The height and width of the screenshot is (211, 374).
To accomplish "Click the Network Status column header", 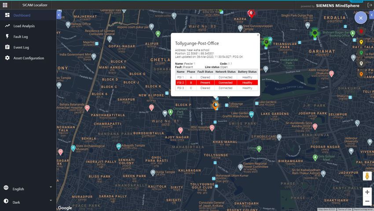I will [x=225, y=72].
